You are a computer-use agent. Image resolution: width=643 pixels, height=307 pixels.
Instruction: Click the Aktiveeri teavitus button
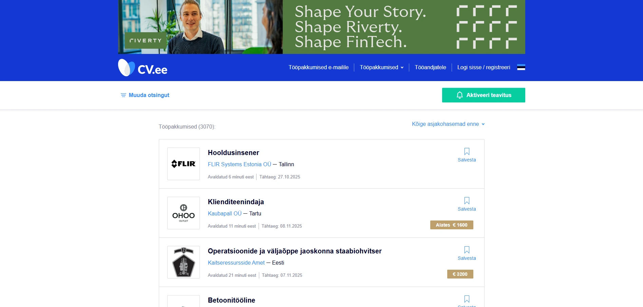tap(484, 95)
